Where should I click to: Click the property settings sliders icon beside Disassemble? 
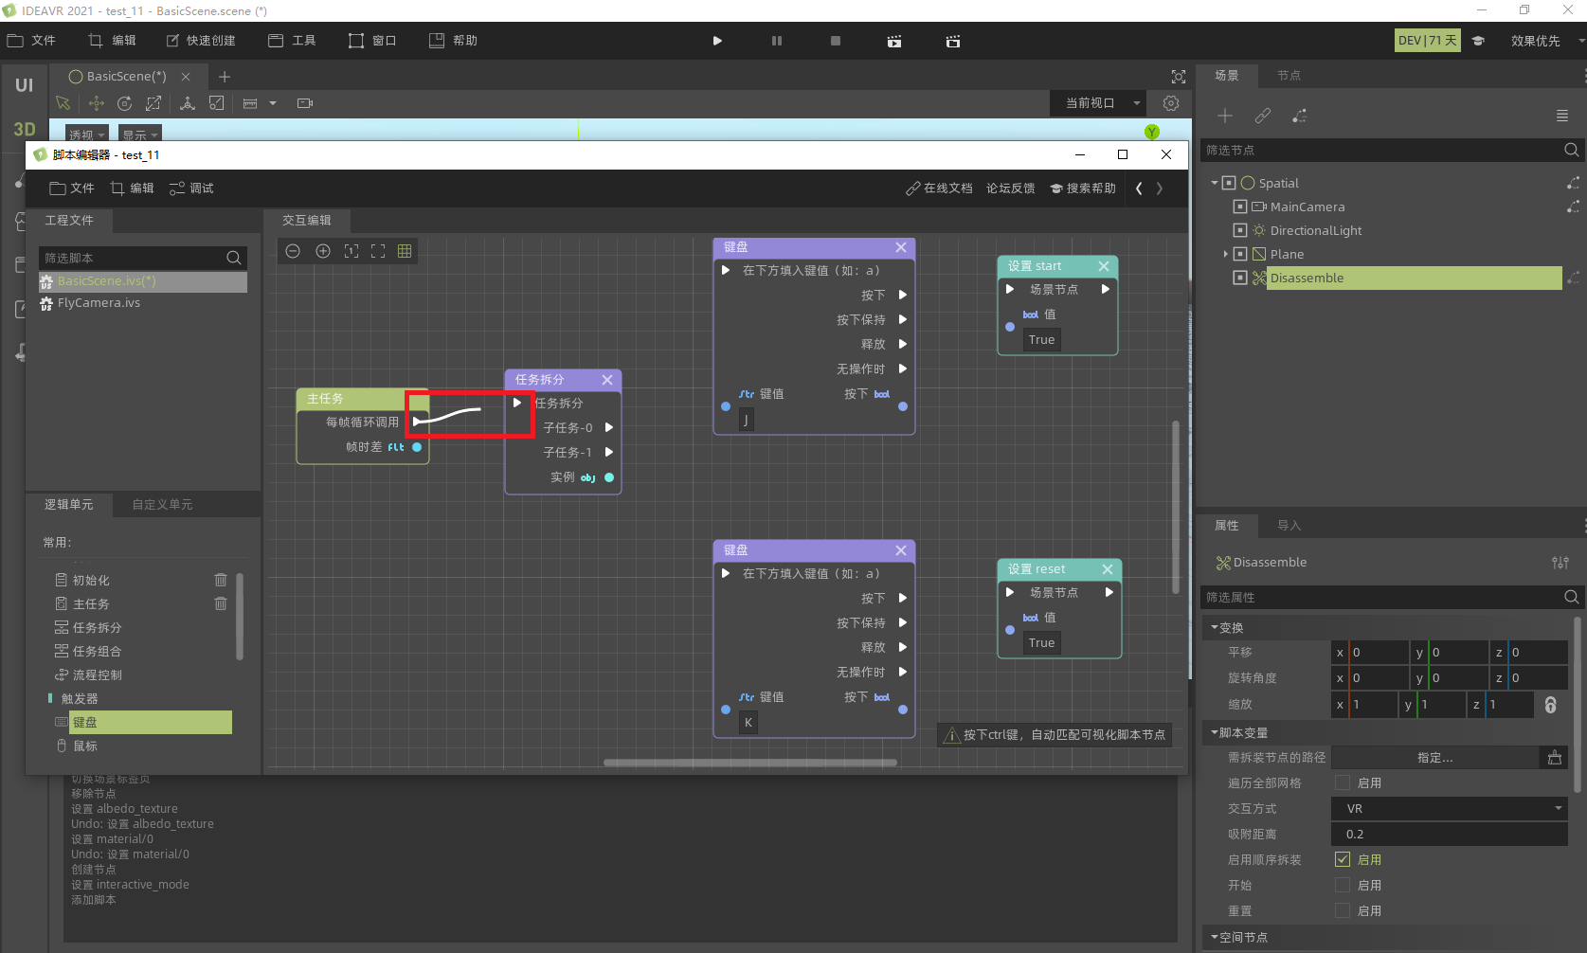[x=1560, y=563]
